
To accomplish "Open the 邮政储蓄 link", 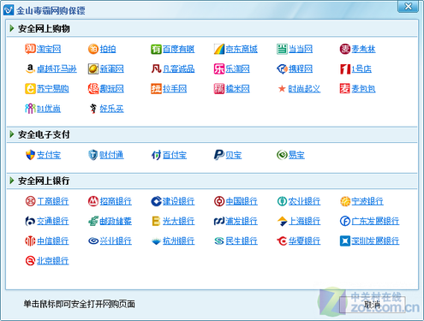I will [x=116, y=221].
